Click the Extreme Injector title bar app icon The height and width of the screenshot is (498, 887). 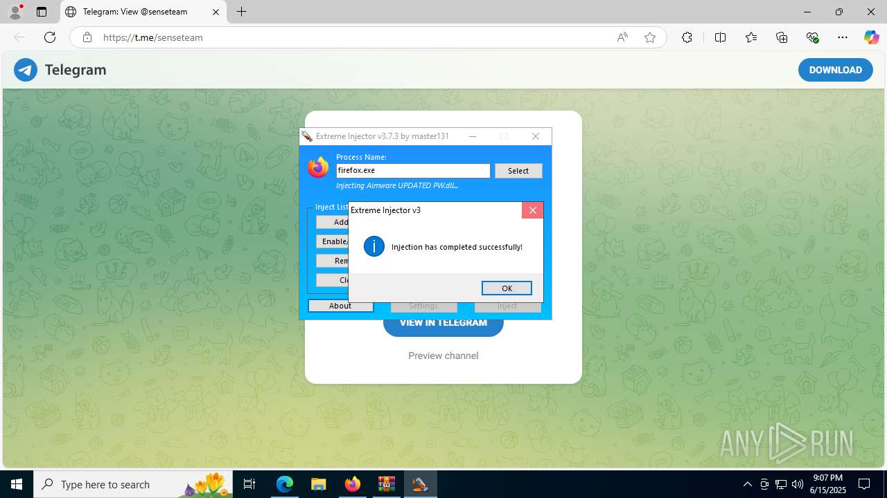(x=307, y=136)
